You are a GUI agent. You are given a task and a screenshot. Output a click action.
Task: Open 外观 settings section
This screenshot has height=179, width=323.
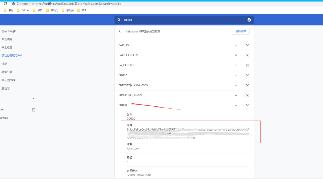click(4, 64)
